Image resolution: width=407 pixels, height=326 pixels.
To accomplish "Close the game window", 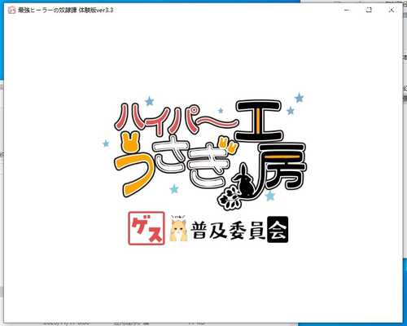I will 391,10.
